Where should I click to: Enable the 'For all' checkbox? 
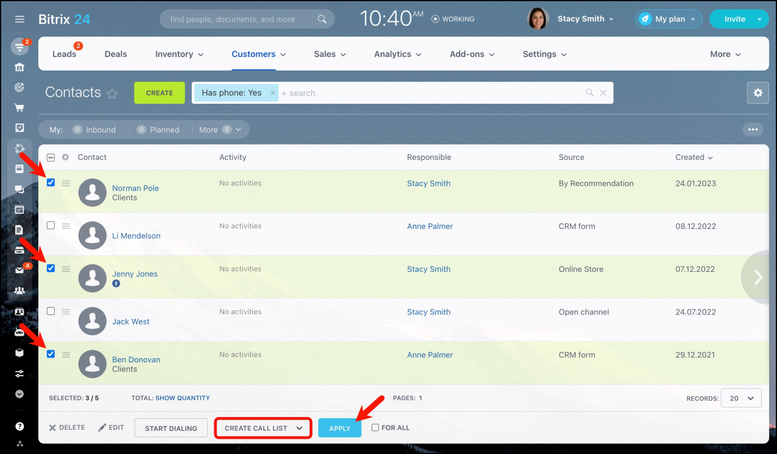(375, 427)
